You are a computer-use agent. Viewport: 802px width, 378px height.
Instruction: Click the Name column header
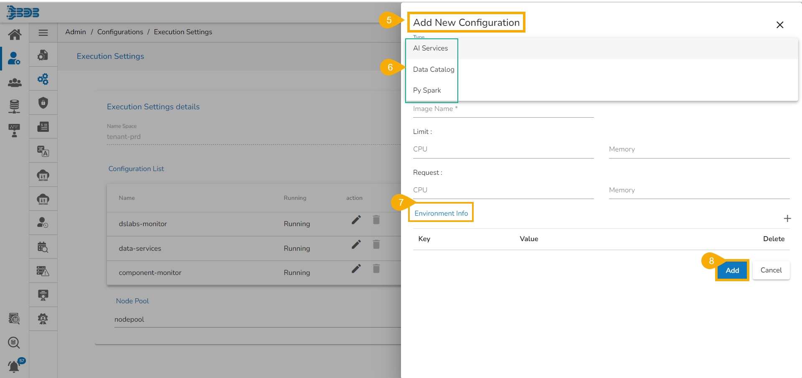(127, 198)
